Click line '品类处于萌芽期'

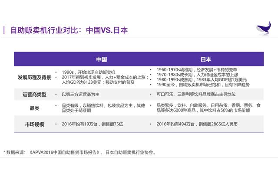[76, 111]
